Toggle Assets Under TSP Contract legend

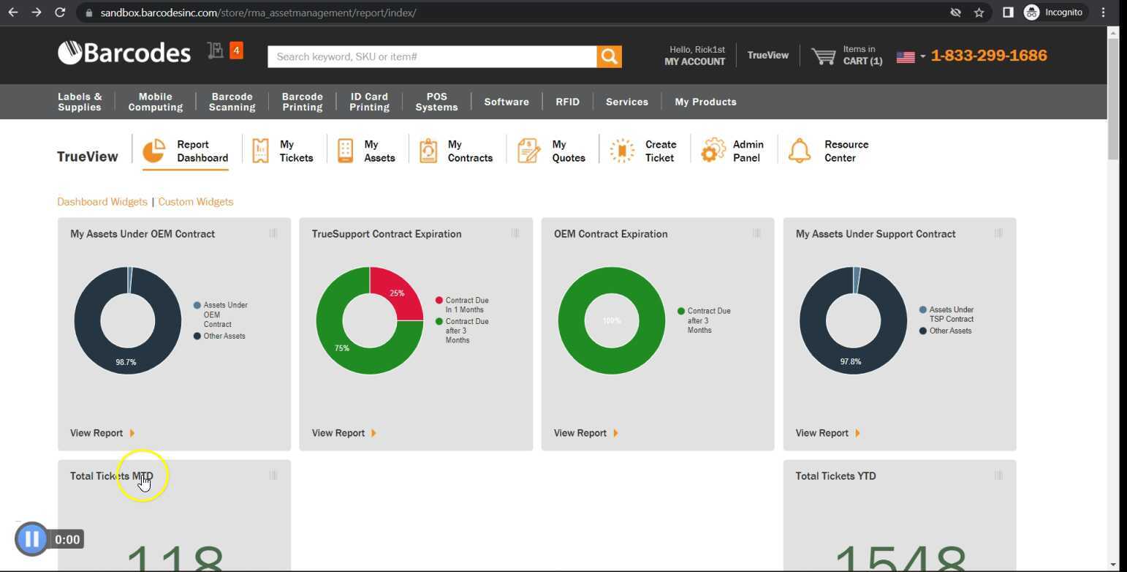click(946, 315)
